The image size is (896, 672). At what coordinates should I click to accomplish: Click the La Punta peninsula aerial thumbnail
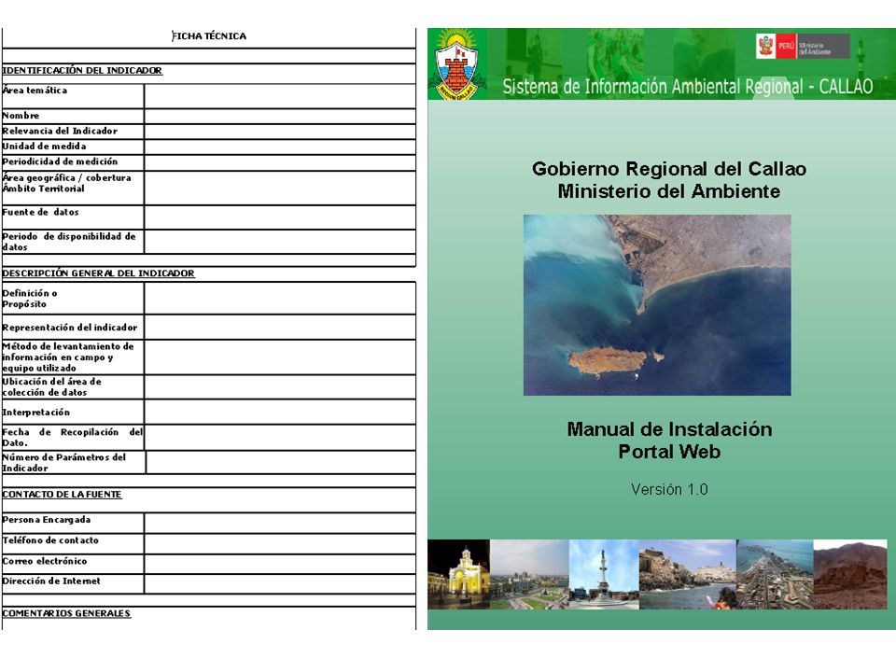pyautogui.click(x=775, y=574)
